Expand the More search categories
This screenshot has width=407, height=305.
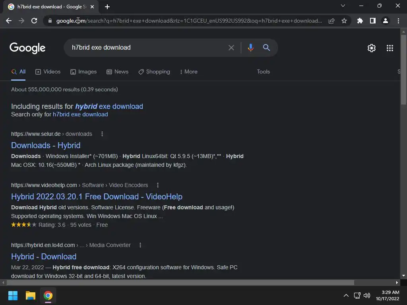[x=189, y=72]
